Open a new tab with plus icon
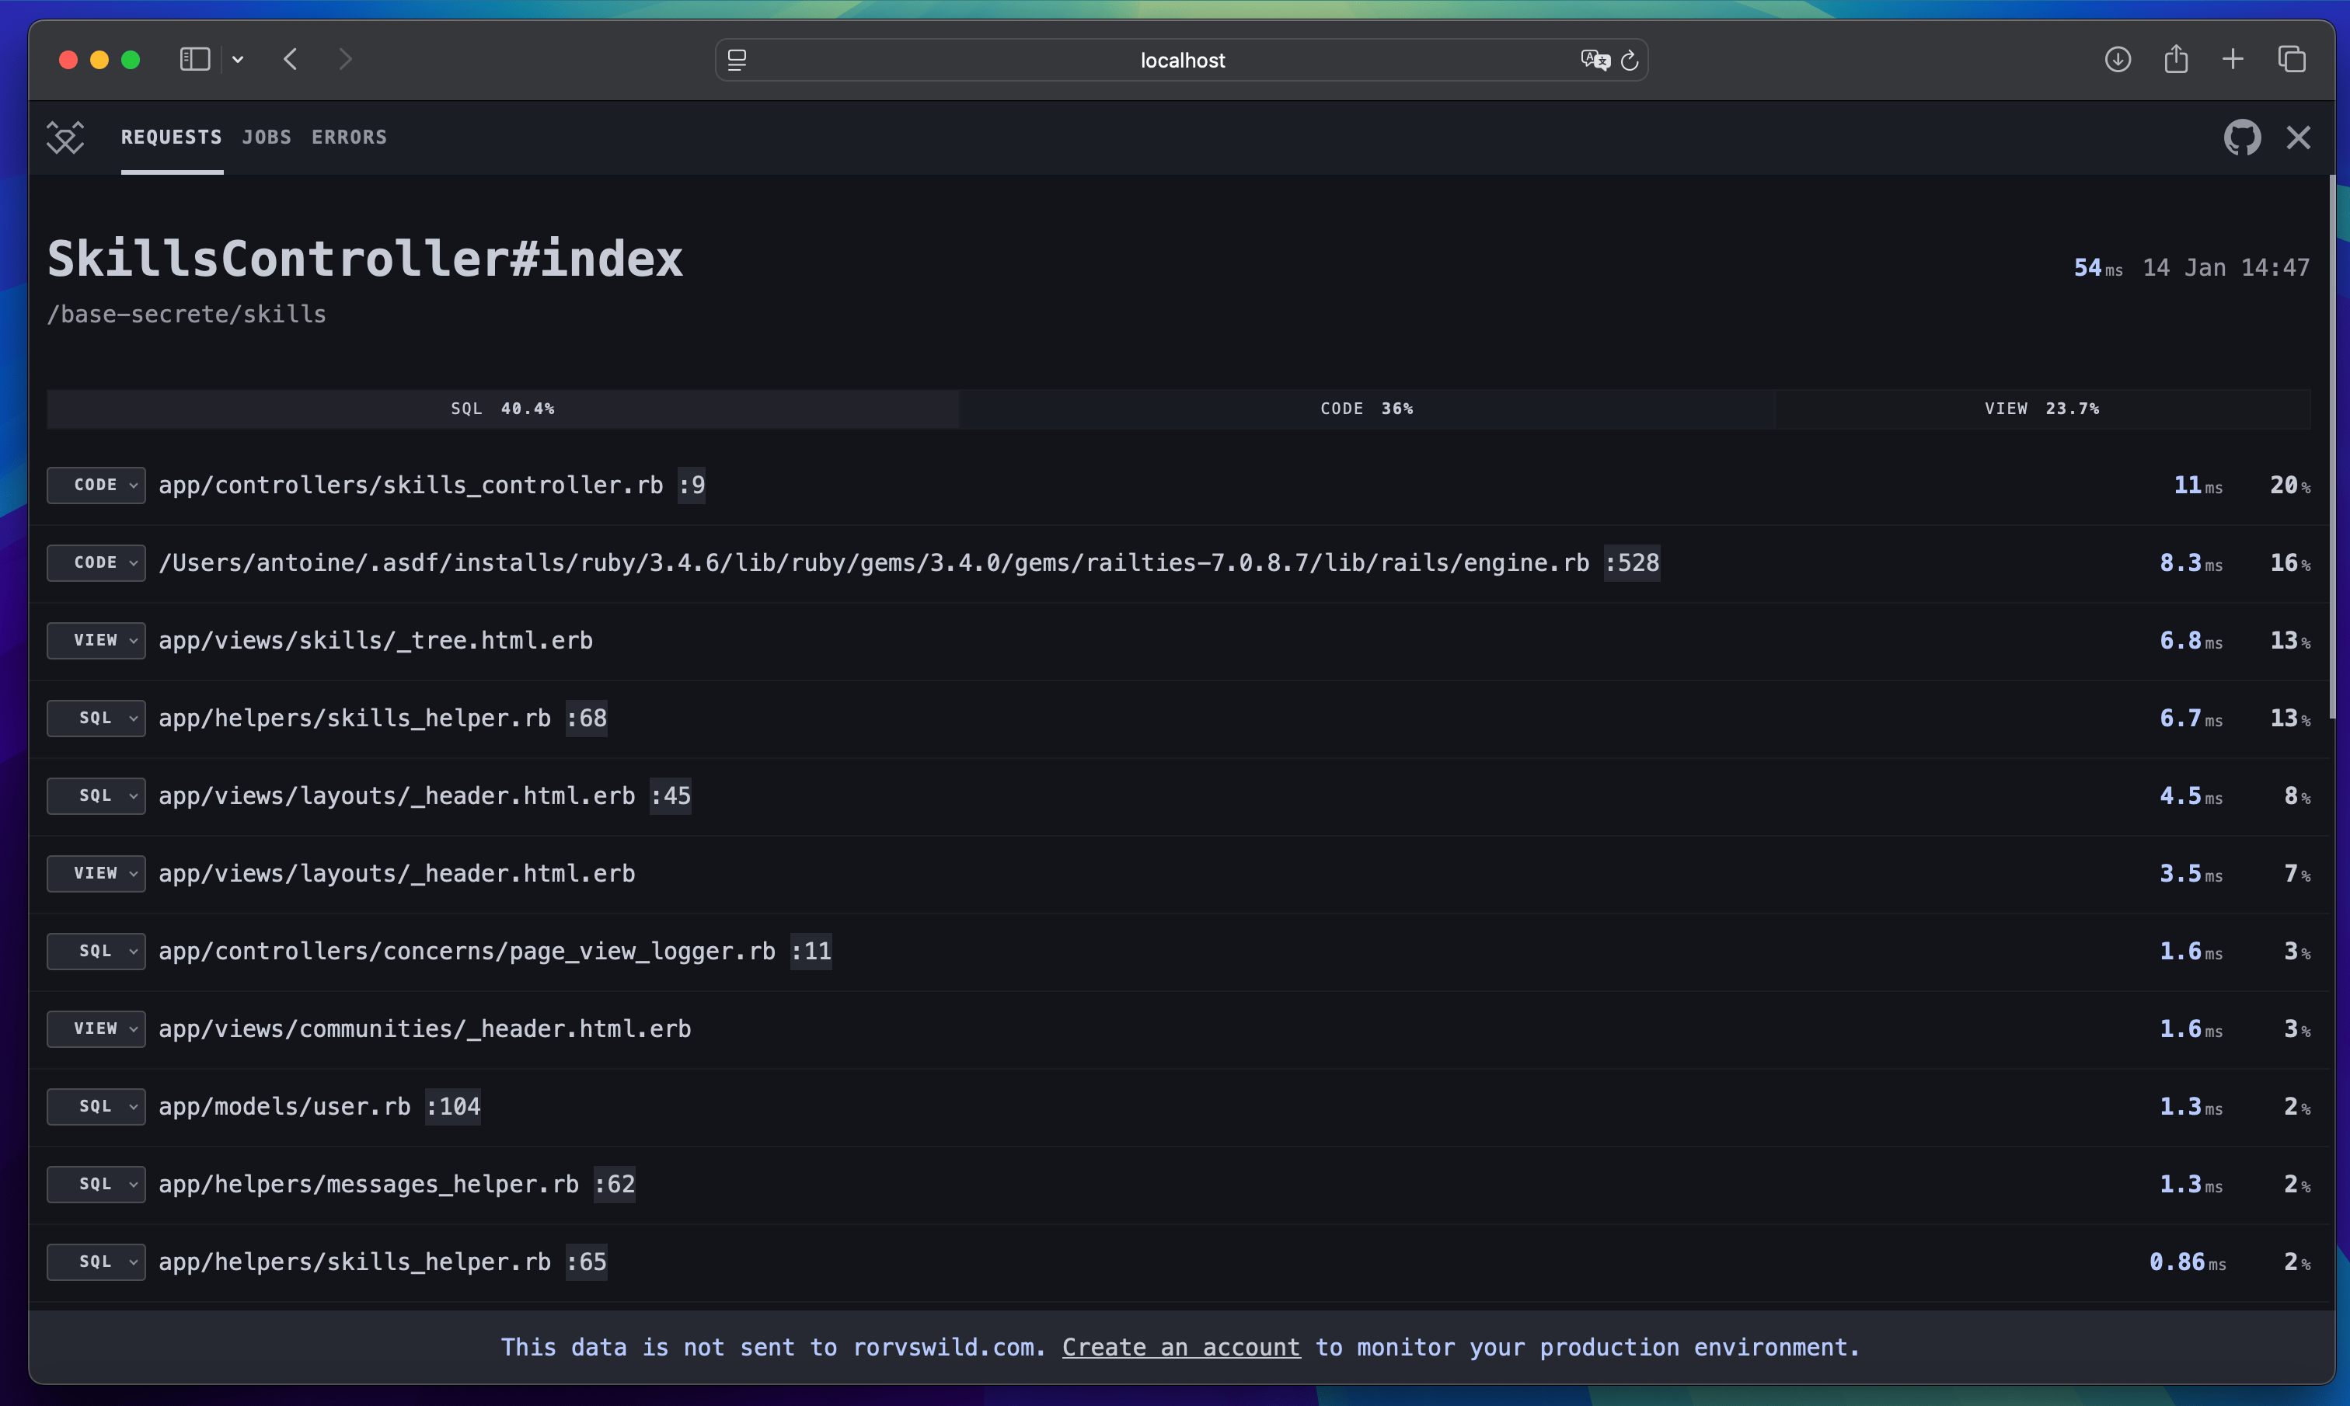 [x=2233, y=60]
